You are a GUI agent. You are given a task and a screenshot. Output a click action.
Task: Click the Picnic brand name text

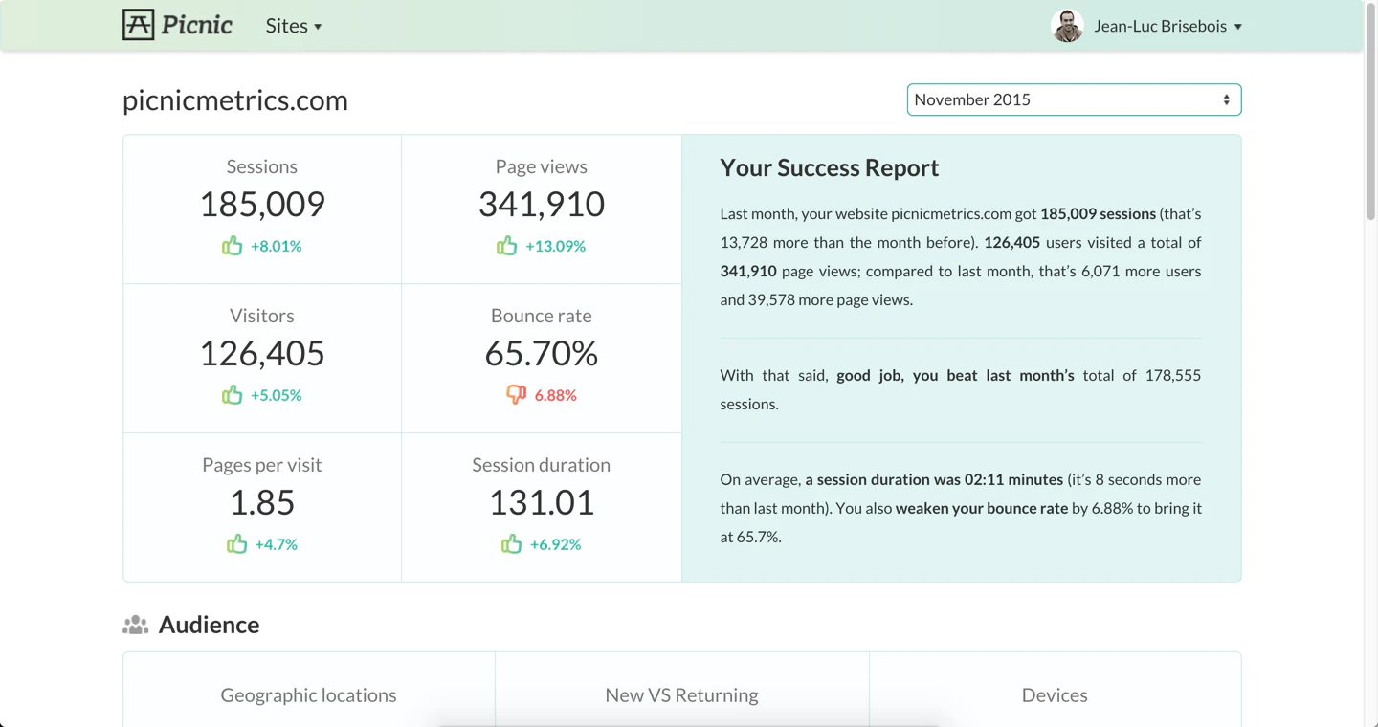pyautogui.click(x=196, y=25)
